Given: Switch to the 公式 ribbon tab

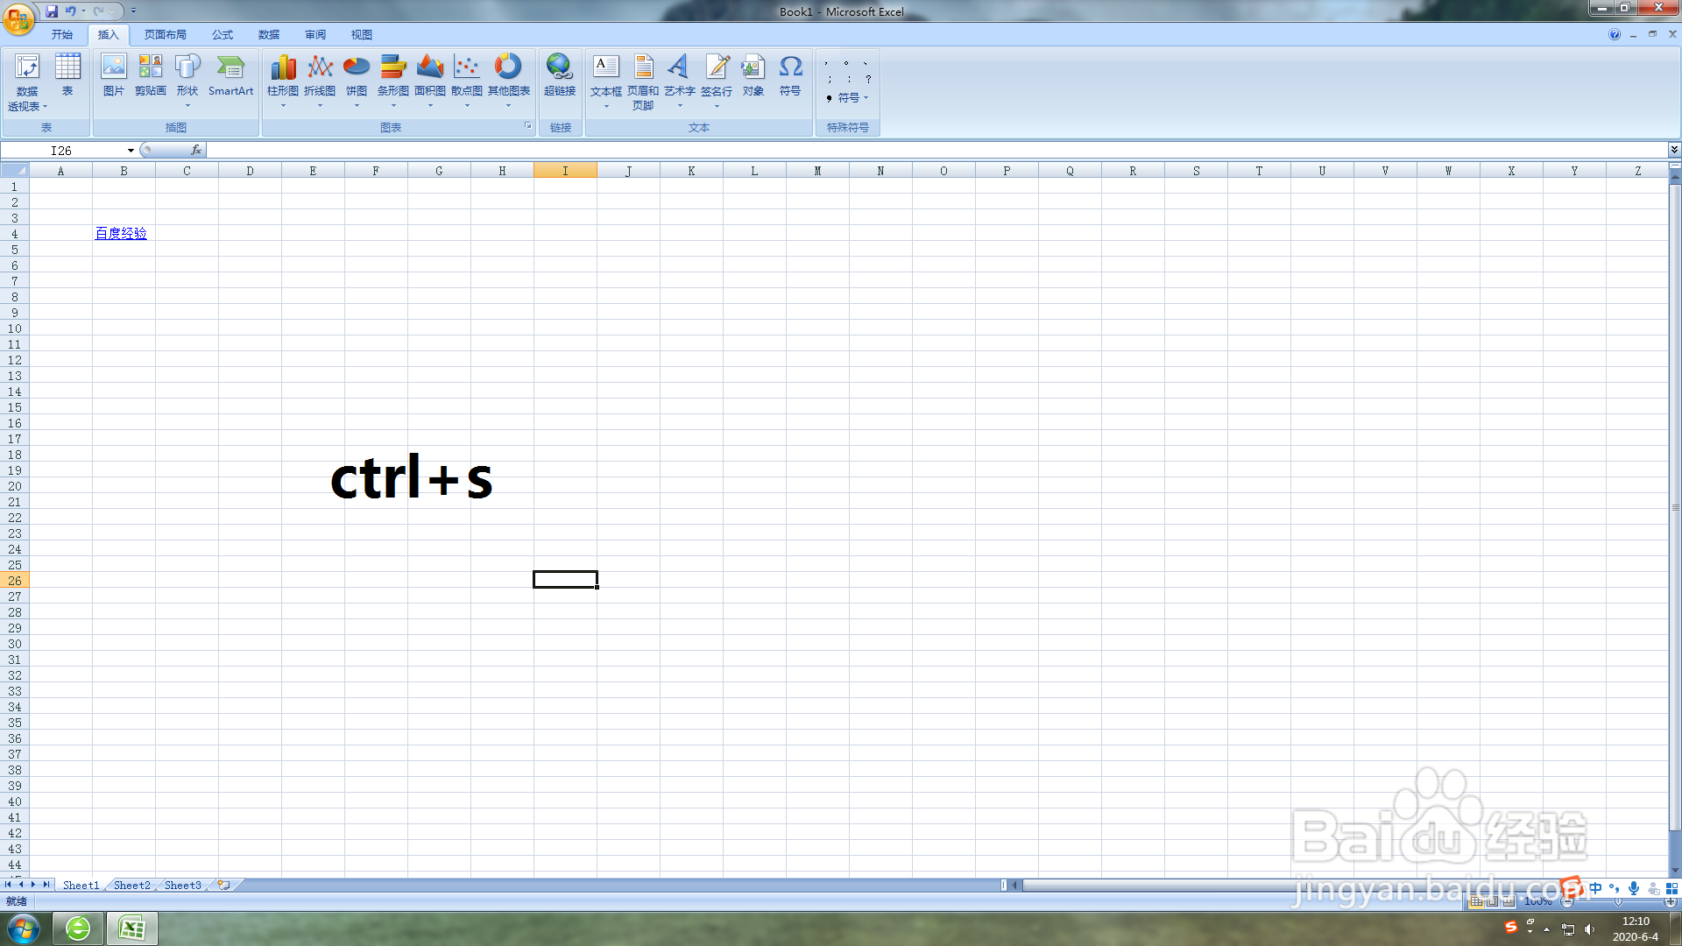Looking at the screenshot, I should tap(222, 34).
